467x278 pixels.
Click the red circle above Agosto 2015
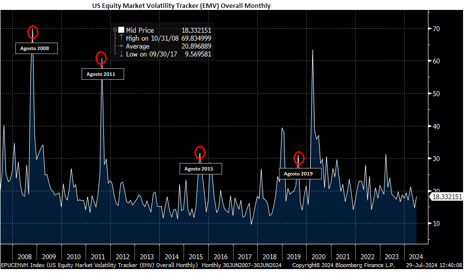pos(200,153)
